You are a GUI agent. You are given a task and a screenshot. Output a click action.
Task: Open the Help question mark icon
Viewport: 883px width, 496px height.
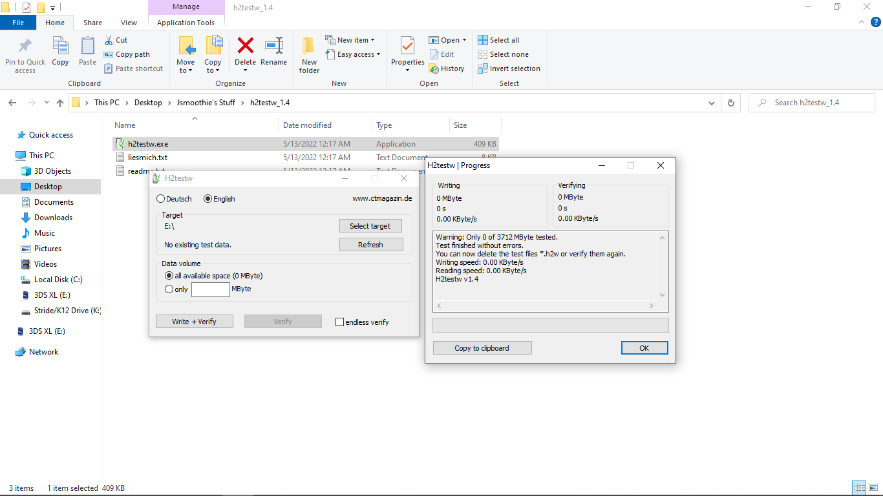coord(876,22)
